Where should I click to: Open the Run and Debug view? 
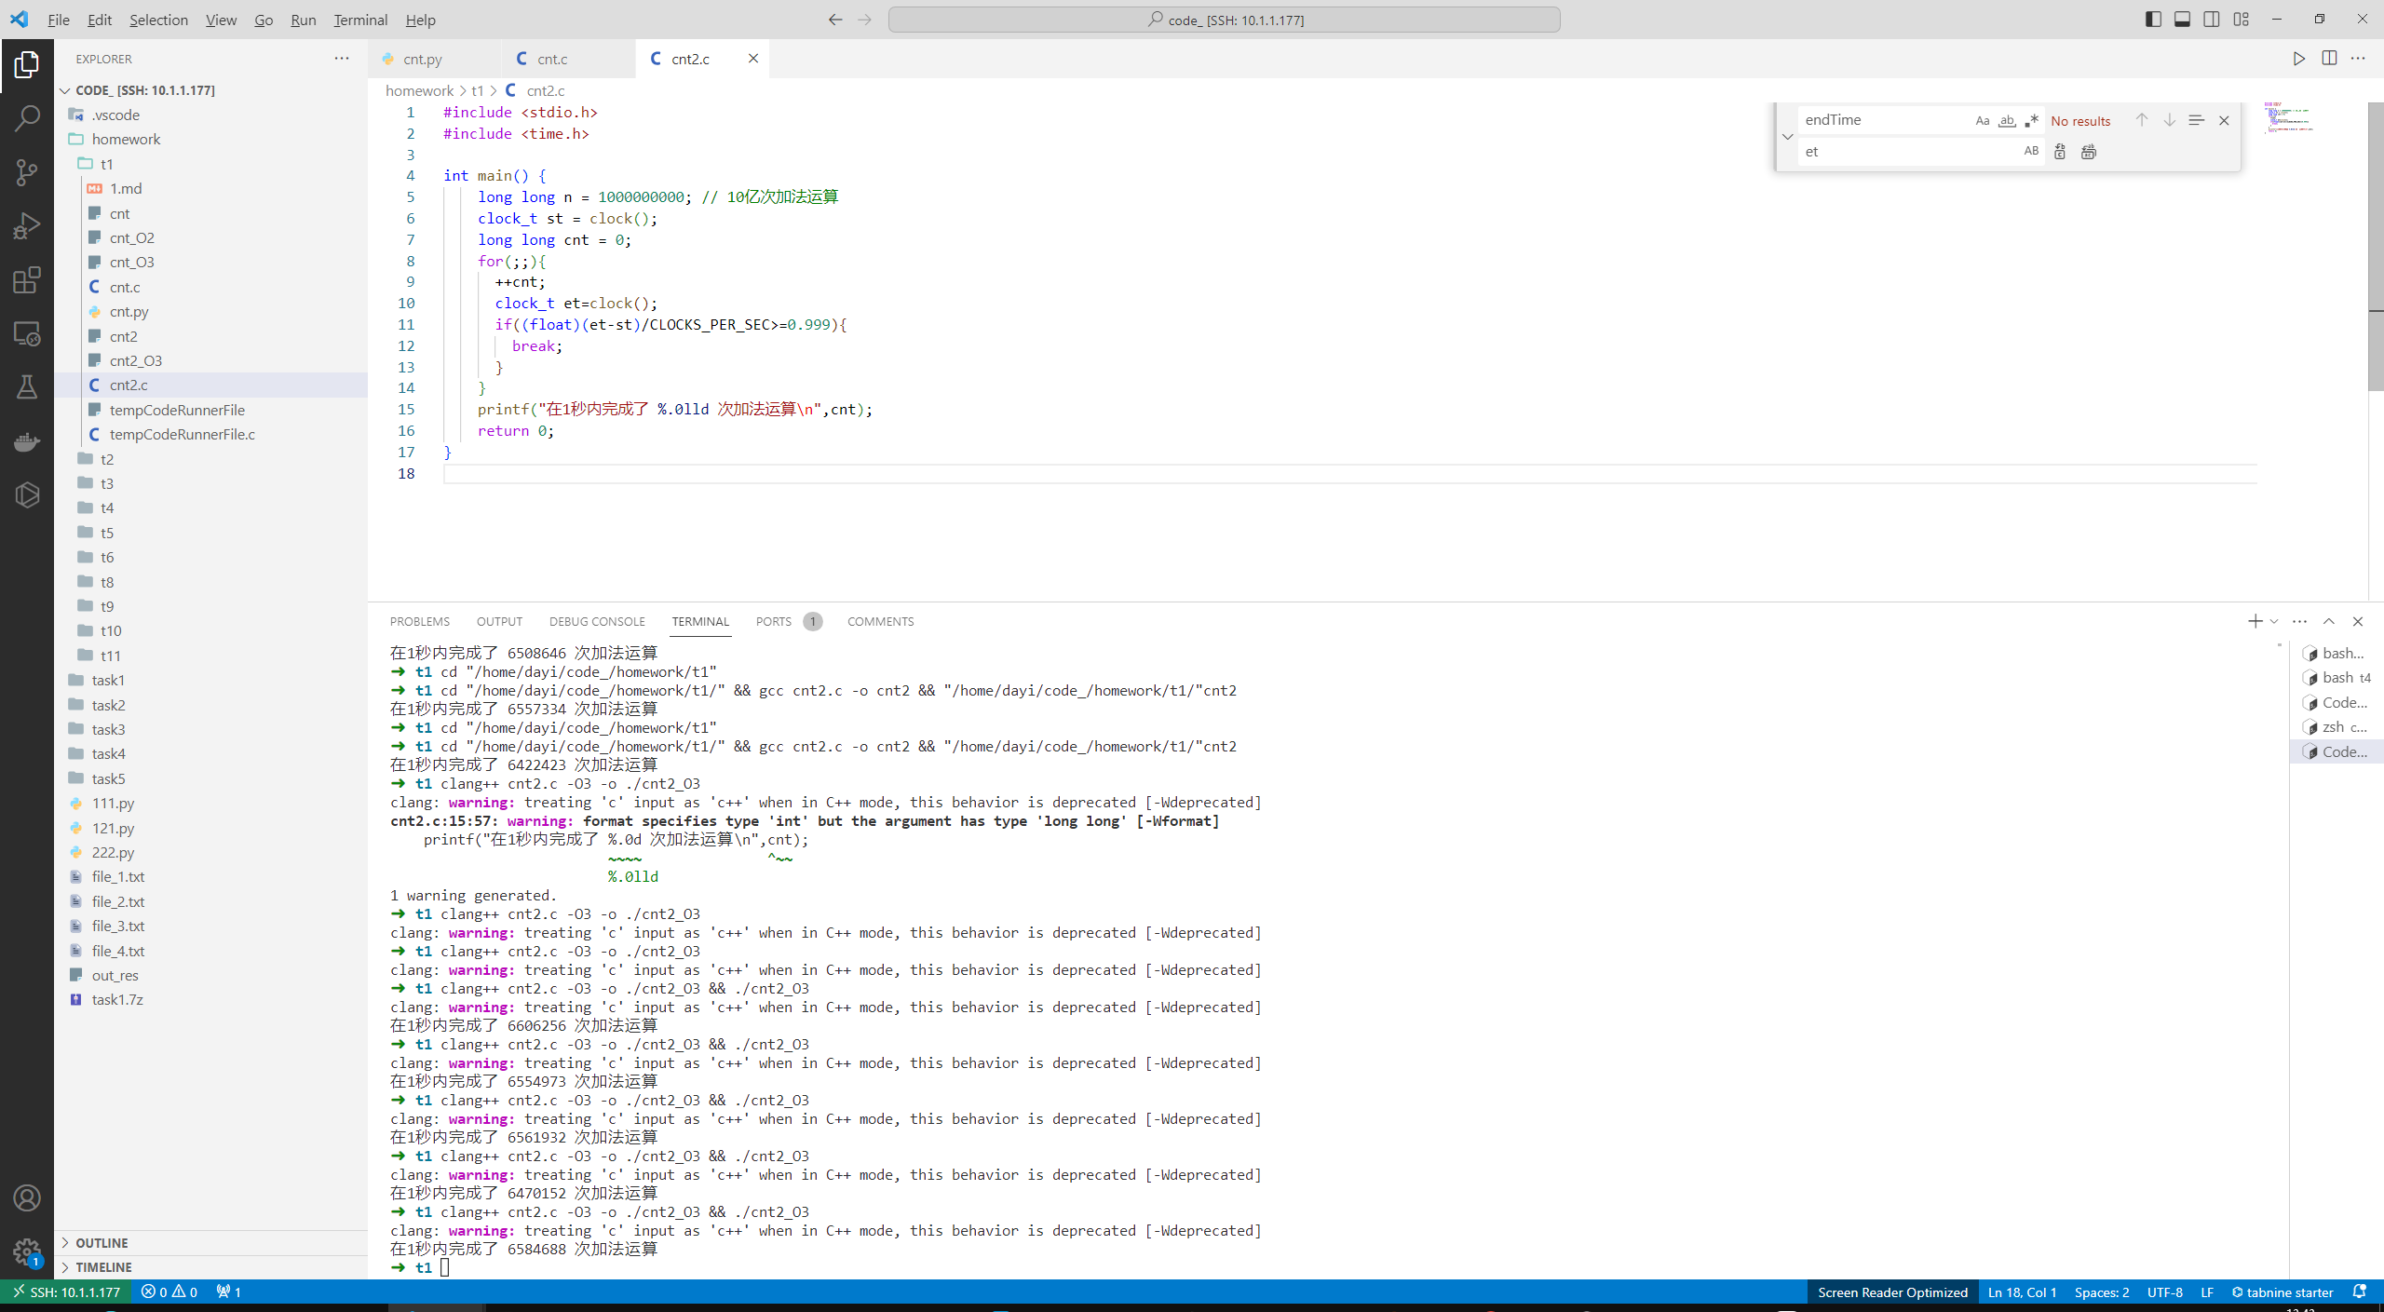[27, 225]
